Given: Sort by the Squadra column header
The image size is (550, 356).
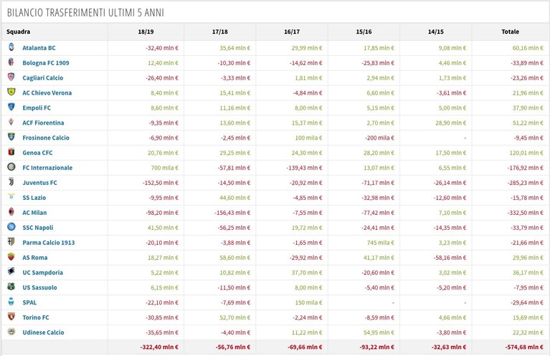Looking at the screenshot, I should point(18,32).
